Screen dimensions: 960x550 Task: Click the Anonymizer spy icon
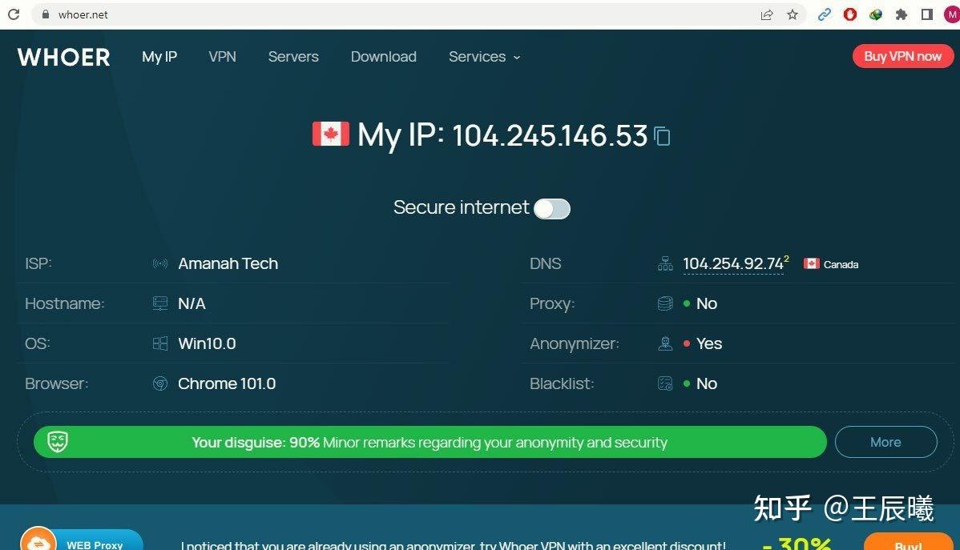tap(665, 343)
